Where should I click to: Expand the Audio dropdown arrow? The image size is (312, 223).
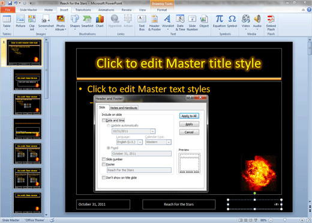[257, 29]
